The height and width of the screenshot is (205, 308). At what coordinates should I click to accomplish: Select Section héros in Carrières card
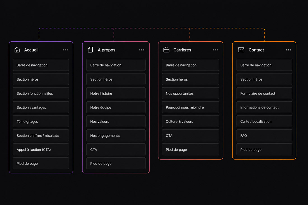point(190,79)
